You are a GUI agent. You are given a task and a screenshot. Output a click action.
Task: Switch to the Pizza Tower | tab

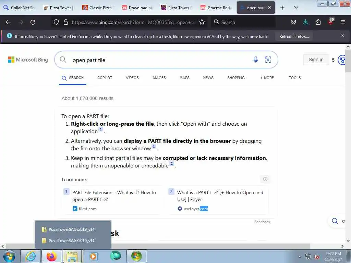[59, 8]
